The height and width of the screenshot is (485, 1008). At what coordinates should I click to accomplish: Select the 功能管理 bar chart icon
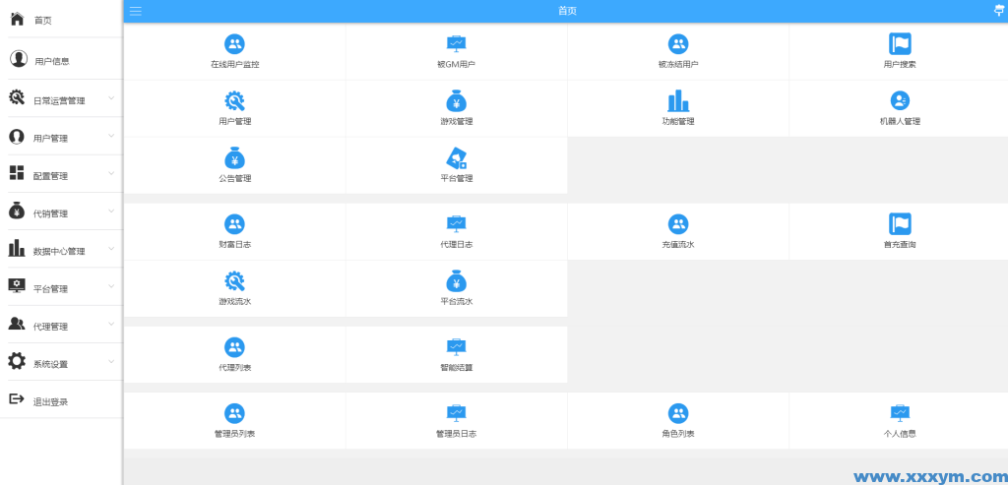tap(678, 101)
